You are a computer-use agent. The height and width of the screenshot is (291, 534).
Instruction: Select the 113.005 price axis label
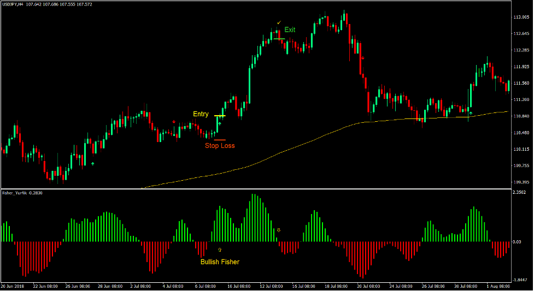pos(521,17)
